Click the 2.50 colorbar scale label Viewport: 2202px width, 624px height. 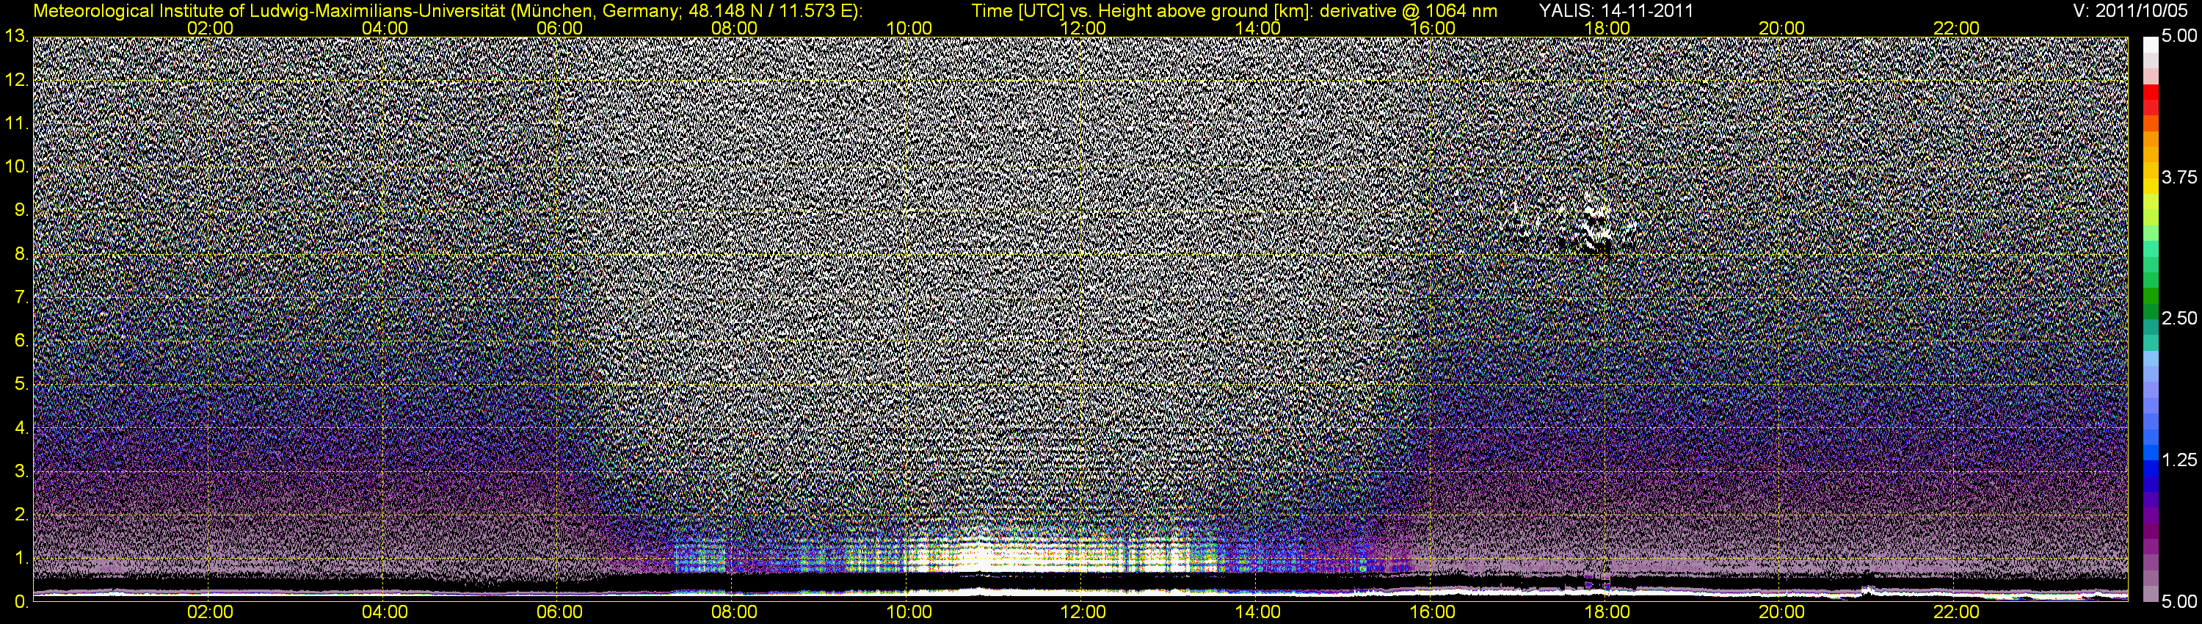pyautogui.click(x=2179, y=319)
